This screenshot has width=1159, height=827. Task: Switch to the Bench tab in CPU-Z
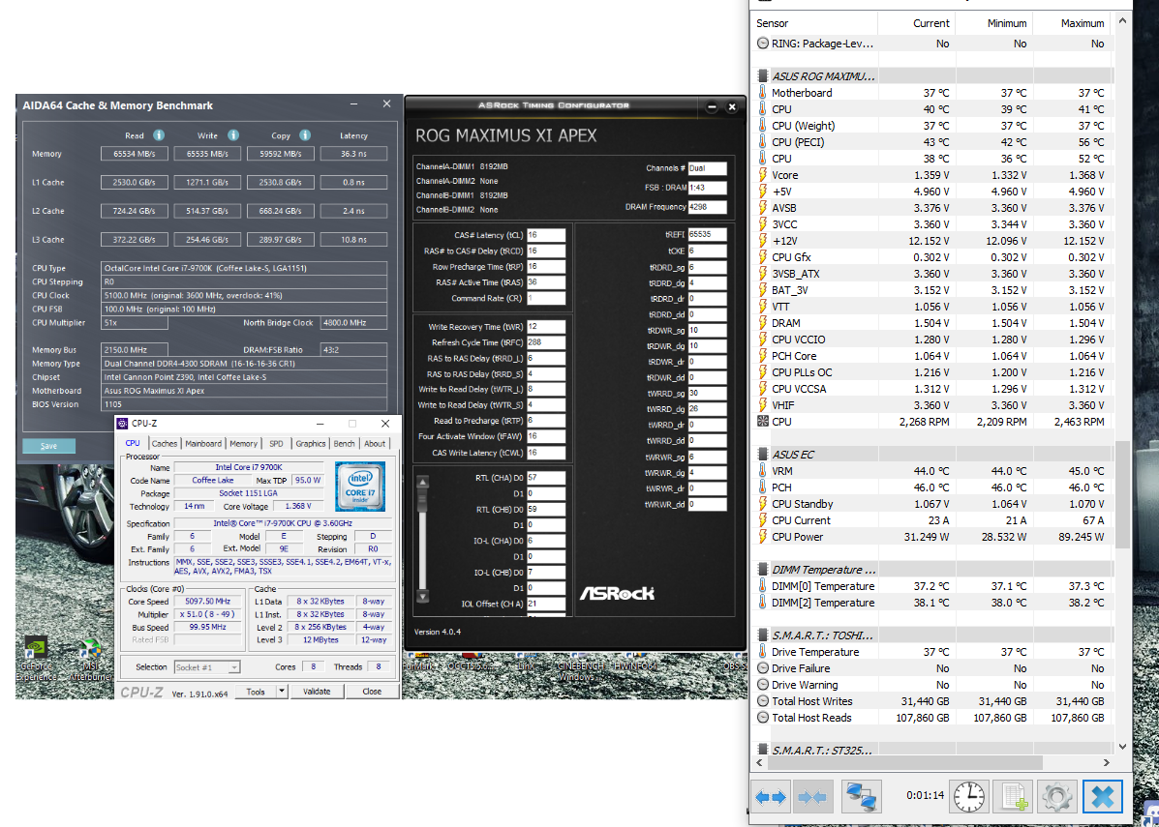pos(345,444)
